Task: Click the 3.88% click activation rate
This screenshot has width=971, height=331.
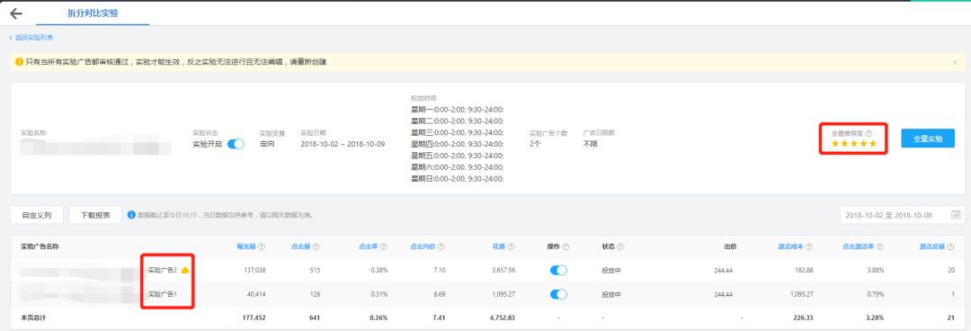Action: coord(876,270)
